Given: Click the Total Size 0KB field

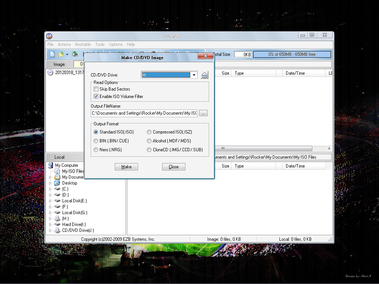Looking at the screenshot, I should (x=243, y=54).
